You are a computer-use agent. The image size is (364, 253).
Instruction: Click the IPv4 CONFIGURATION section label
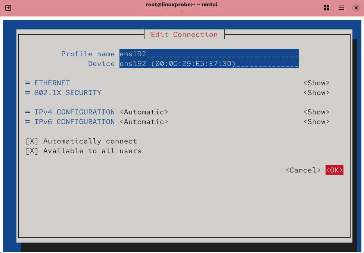tap(74, 112)
